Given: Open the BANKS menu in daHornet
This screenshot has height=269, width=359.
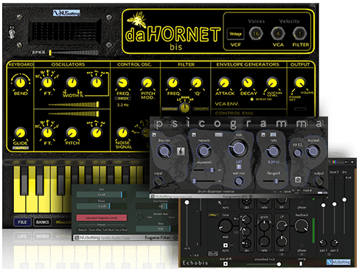Looking at the screenshot, I should pyautogui.click(x=43, y=222).
